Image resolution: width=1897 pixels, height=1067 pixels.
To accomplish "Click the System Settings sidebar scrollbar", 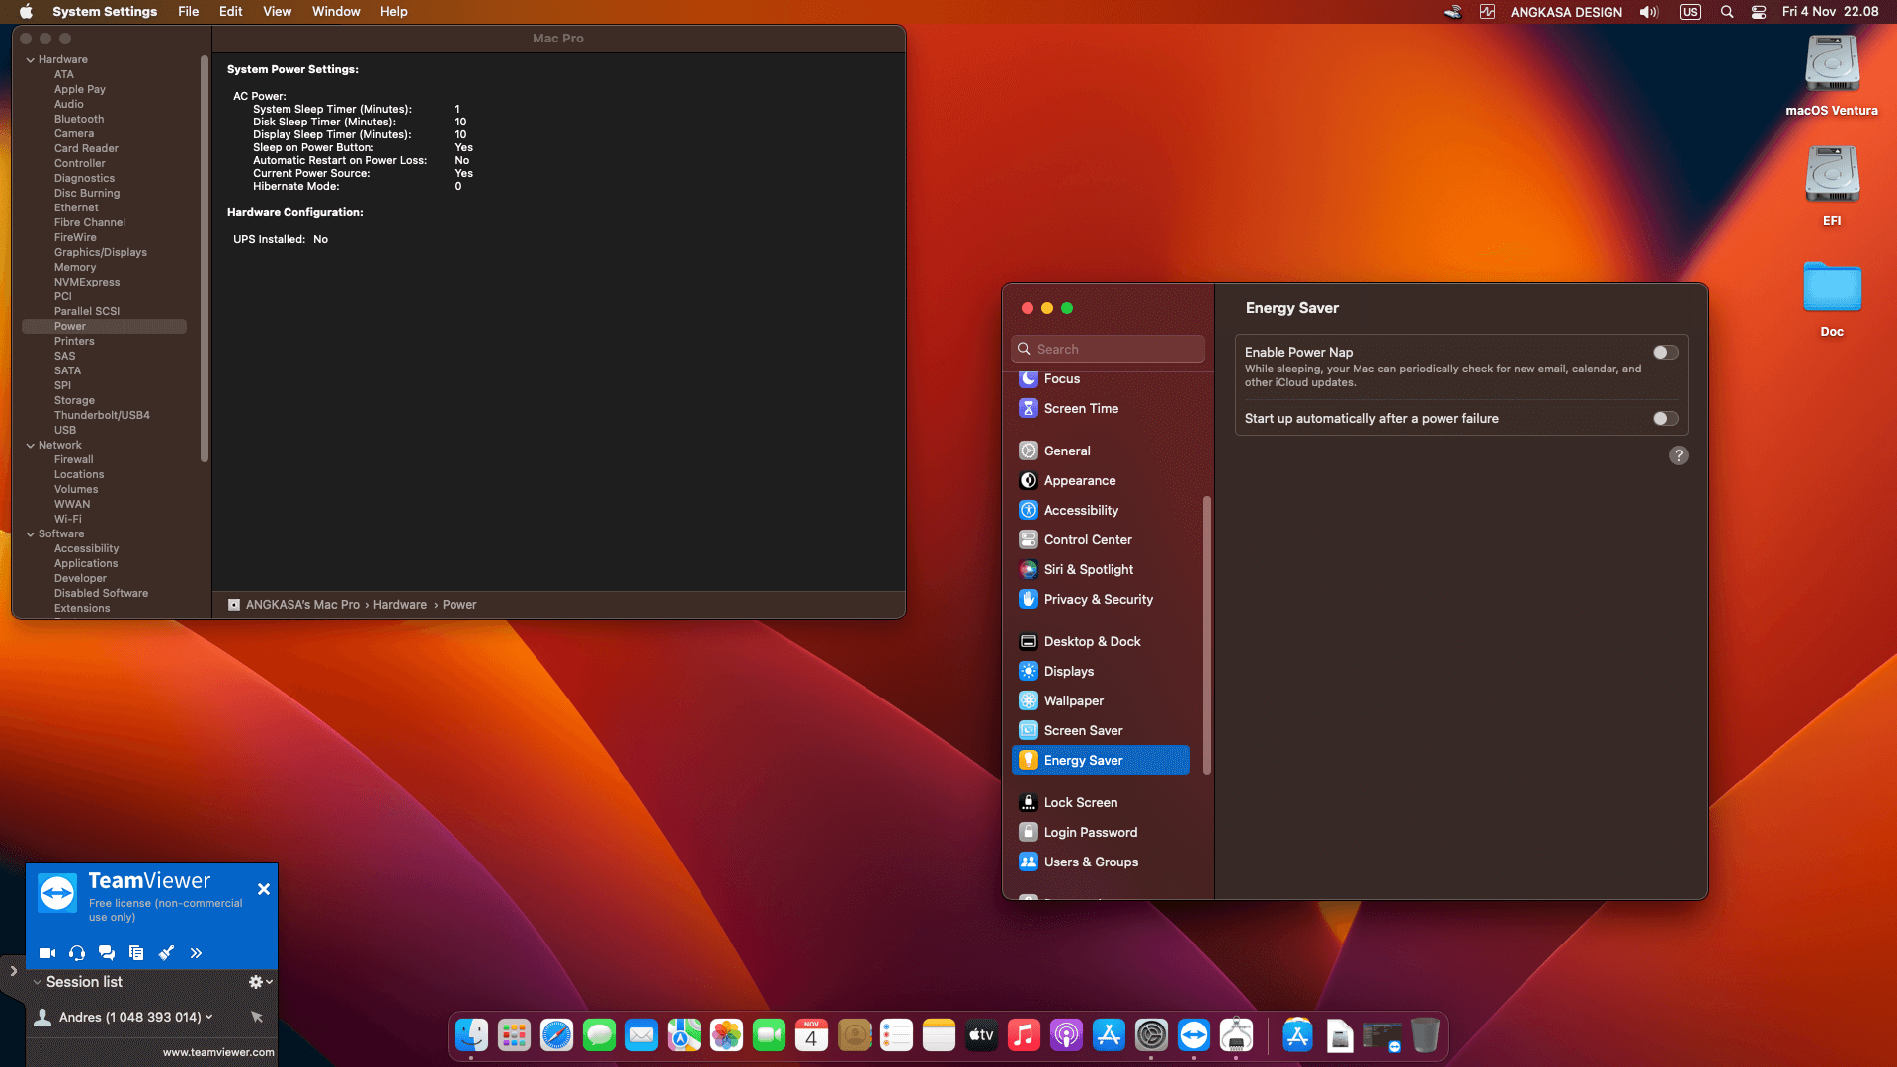I will tap(1206, 635).
